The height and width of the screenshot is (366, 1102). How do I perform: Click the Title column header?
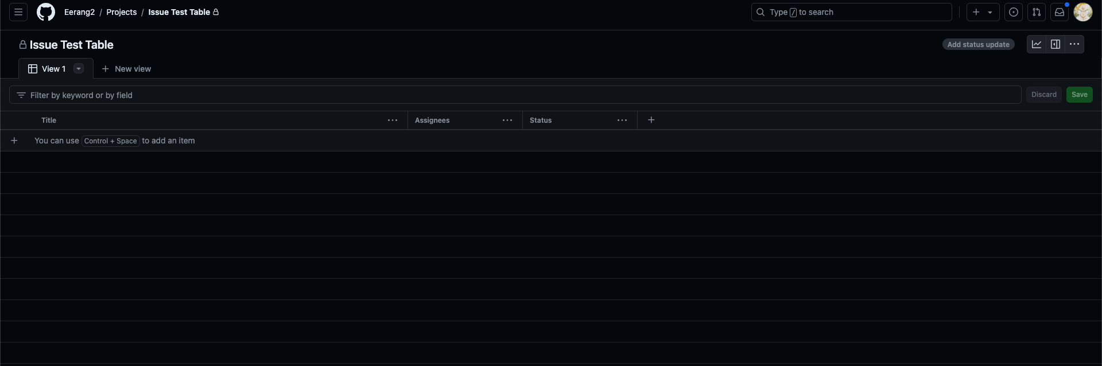tap(49, 120)
